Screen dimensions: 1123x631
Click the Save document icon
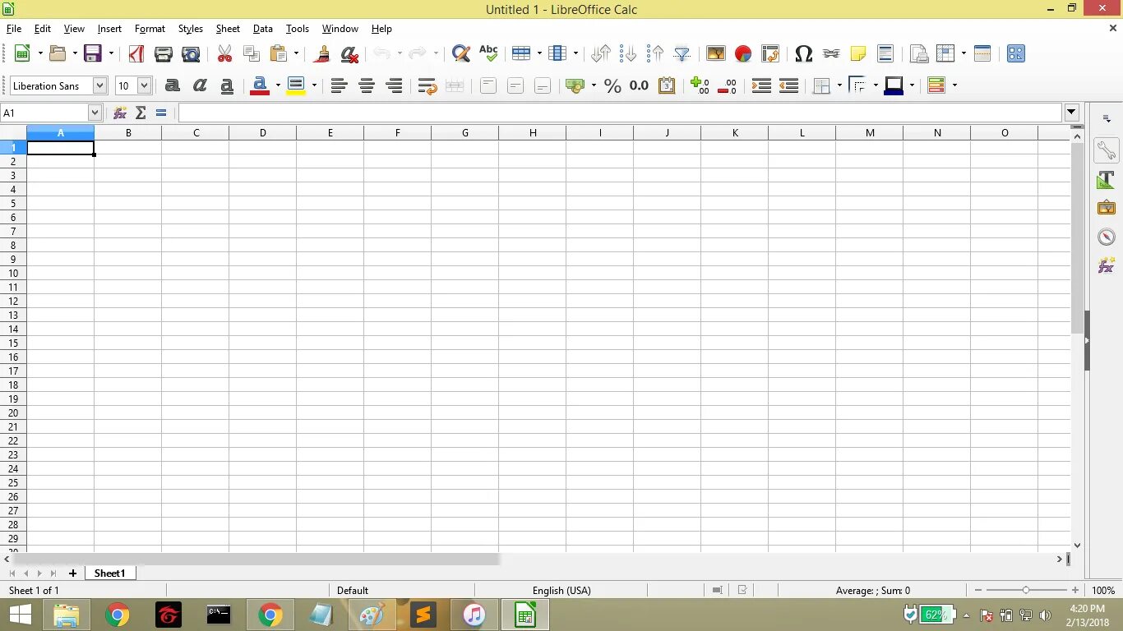93,53
